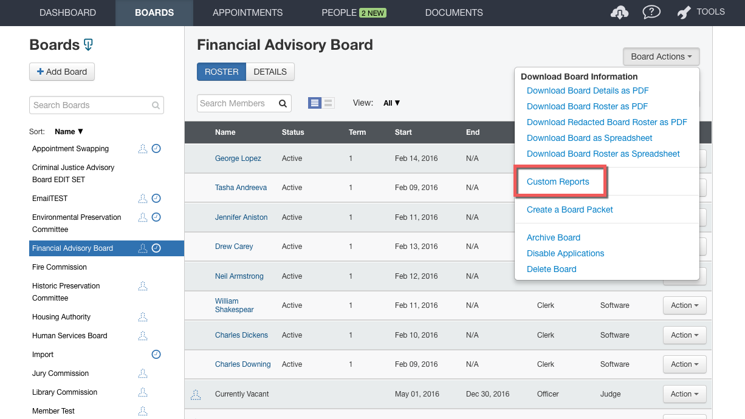This screenshot has width=745, height=419.
Task: Click seat icon for Library Commission
Action: point(143,392)
